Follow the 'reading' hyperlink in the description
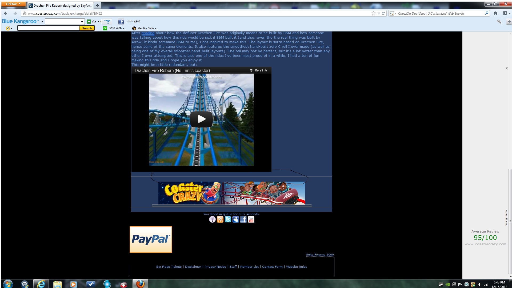512x288 pixels. click(148, 33)
